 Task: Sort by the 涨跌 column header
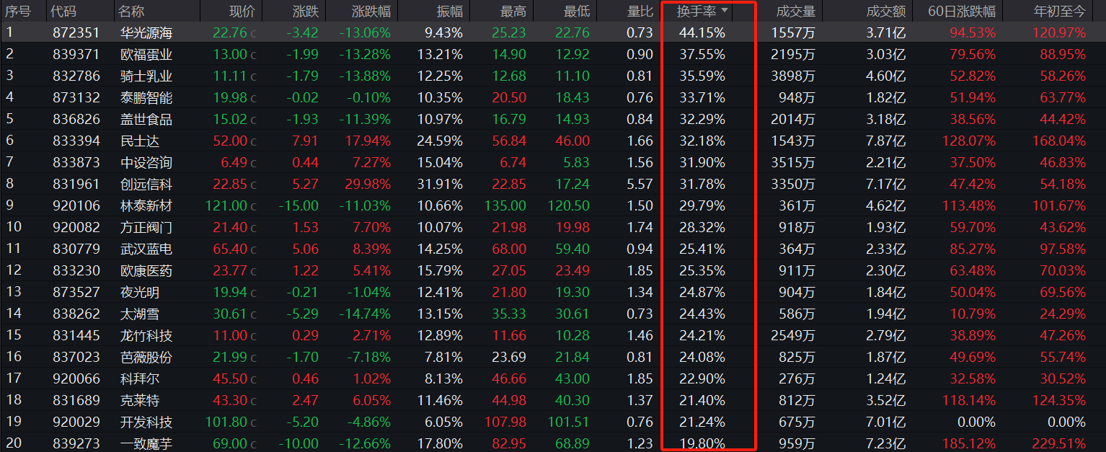306,11
